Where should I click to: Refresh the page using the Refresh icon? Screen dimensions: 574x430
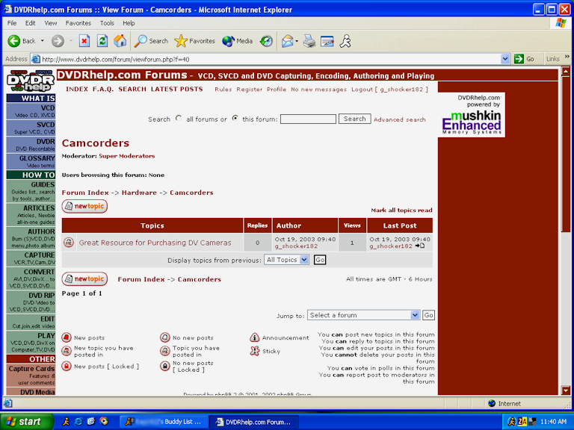[102, 41]
